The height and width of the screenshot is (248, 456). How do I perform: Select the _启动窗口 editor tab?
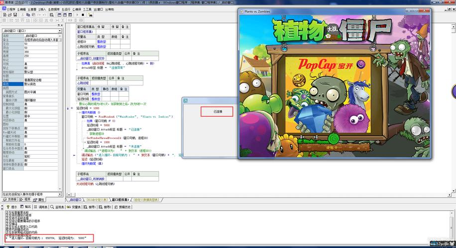tap(75, 200)
